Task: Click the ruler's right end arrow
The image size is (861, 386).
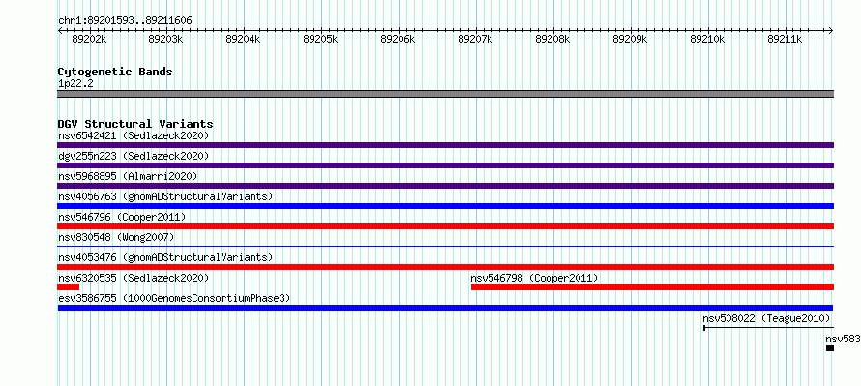Action: coord(831,31)
